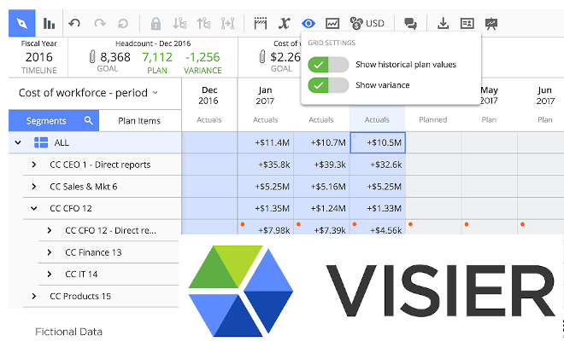Click the milestone flag timeline icon
Image resolution: width=564 pixels, height=341 pixels.
point(260,24)
